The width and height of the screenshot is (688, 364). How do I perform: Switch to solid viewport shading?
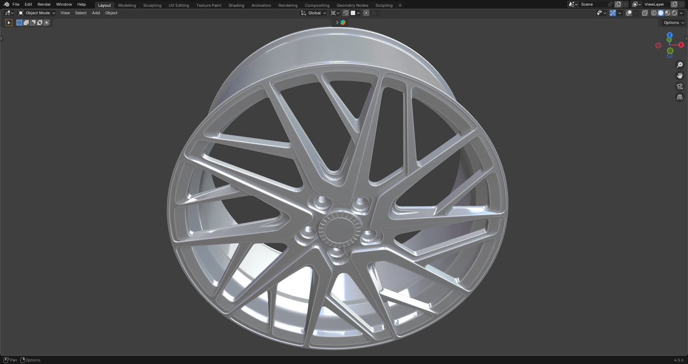[661, 13]
